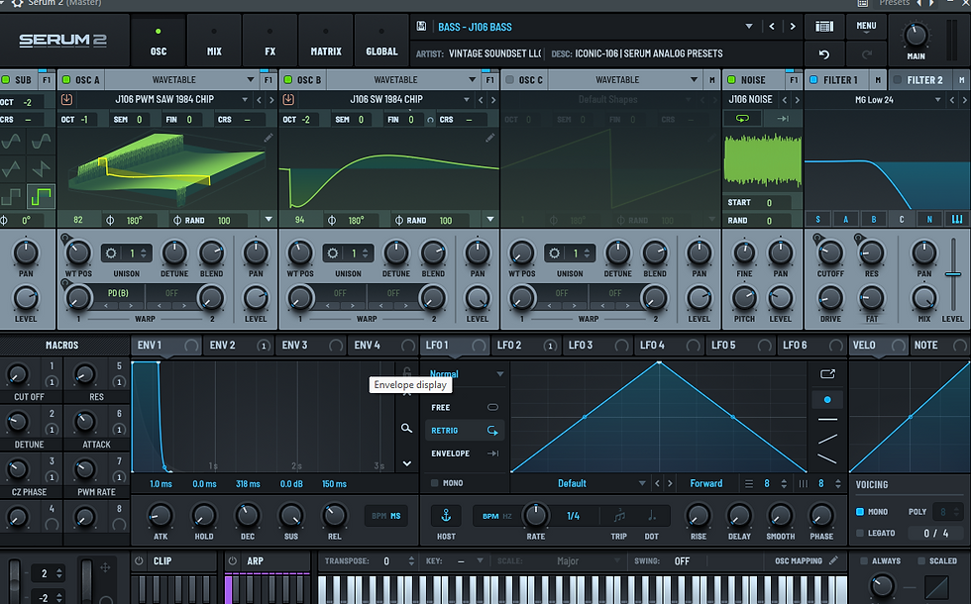The height and width of the screenshot is (604, 971).
Task: Open the MENU button
Action: (866, 28)
